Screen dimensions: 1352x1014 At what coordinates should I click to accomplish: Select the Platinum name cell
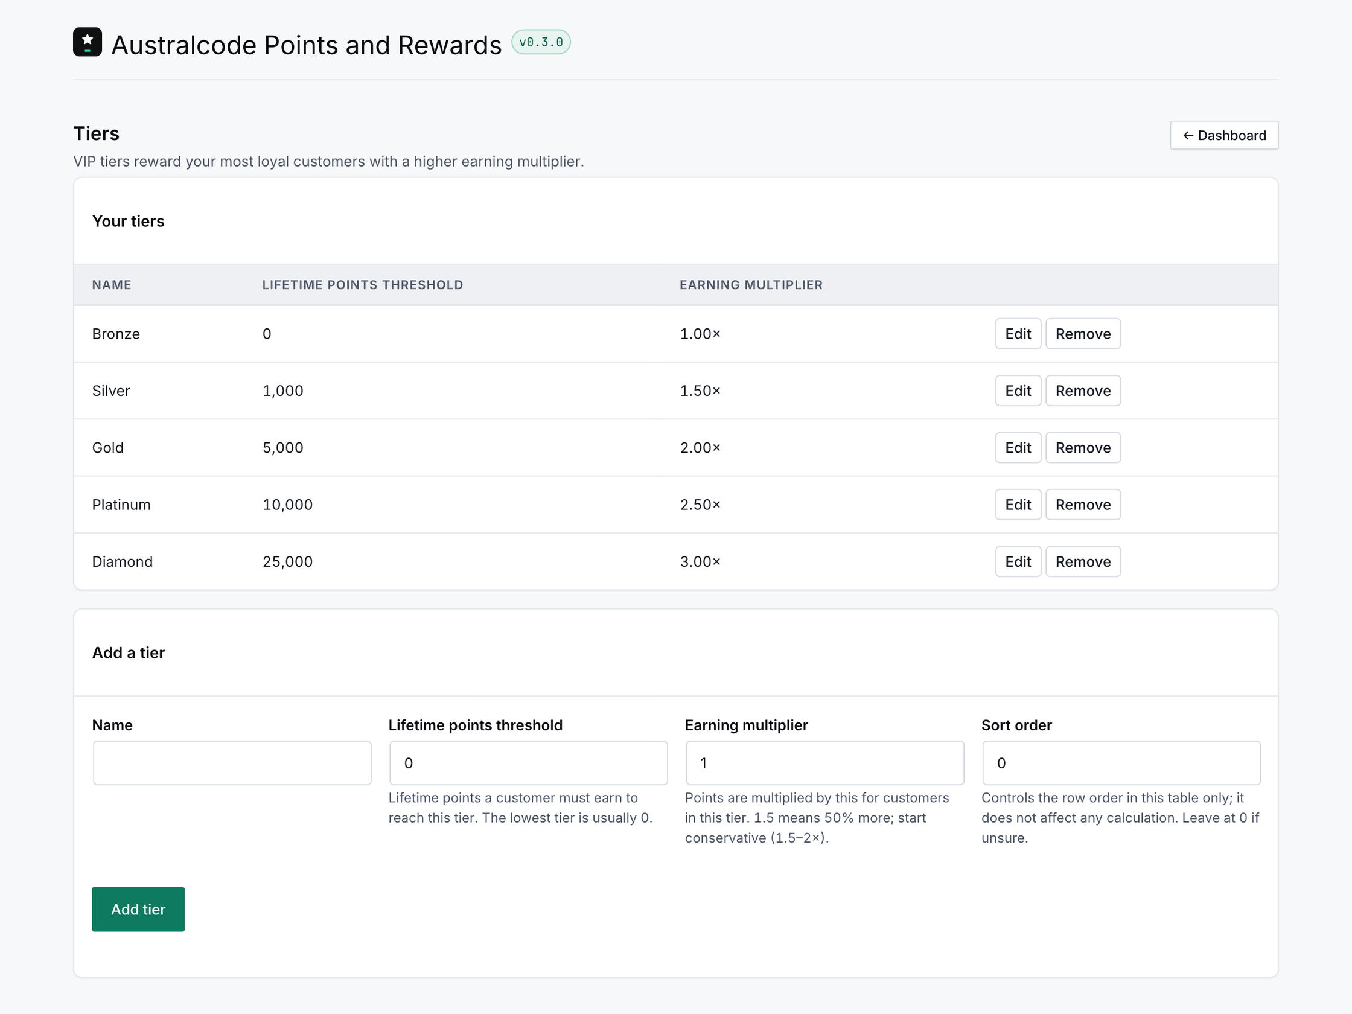point(121,504)
